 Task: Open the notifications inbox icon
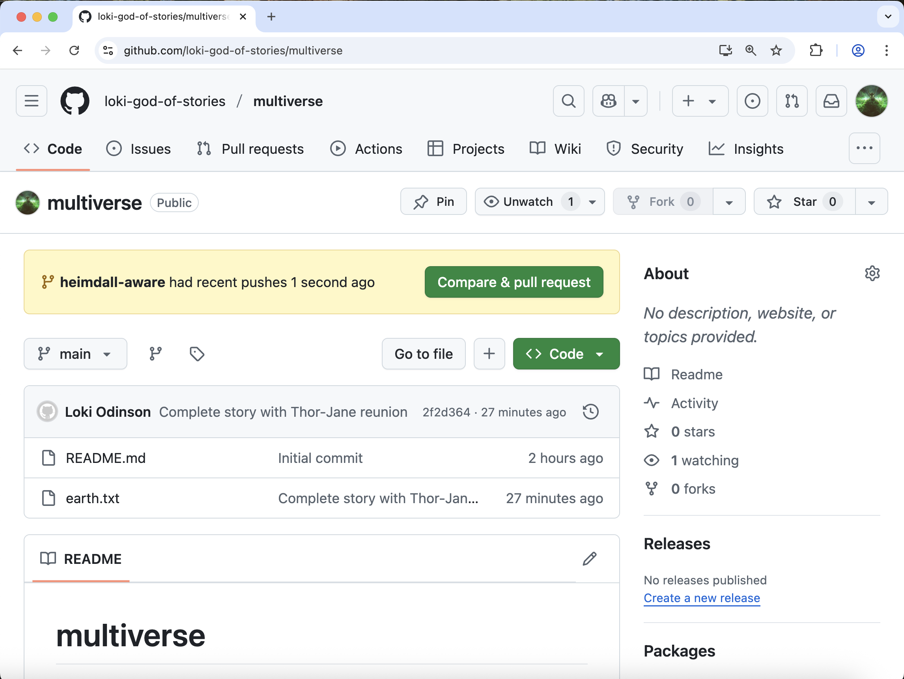[831, 101]
